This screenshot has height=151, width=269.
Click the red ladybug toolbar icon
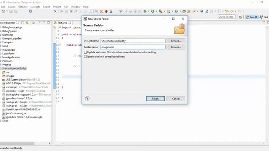[106, 11]
